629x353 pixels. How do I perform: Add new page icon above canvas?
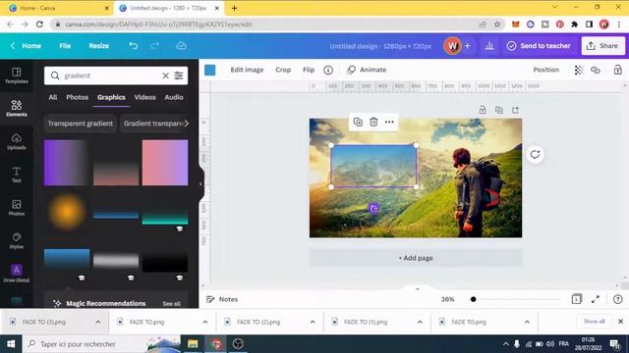515,110
